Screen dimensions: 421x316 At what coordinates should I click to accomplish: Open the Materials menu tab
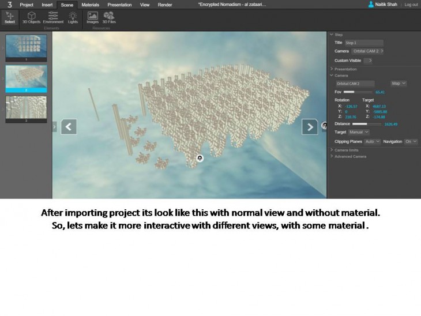90,4
